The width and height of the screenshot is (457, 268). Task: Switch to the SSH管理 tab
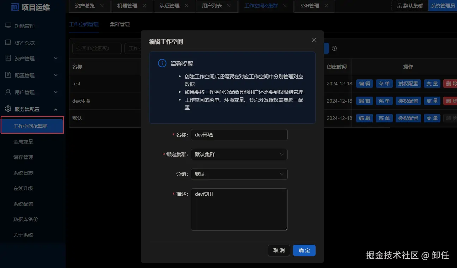coord(310,6)
